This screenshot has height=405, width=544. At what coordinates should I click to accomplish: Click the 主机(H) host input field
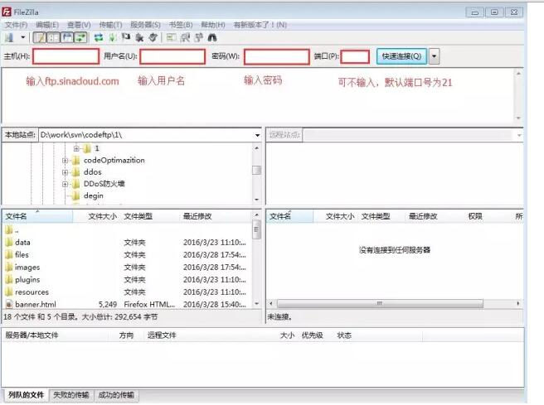click(x=66, y=56)
